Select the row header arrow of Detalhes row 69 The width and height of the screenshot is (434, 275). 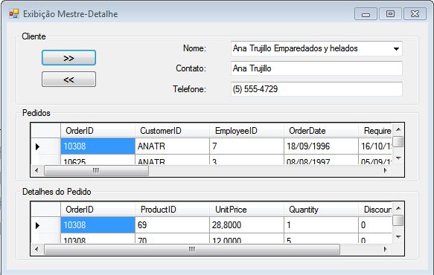coord(45,225)
